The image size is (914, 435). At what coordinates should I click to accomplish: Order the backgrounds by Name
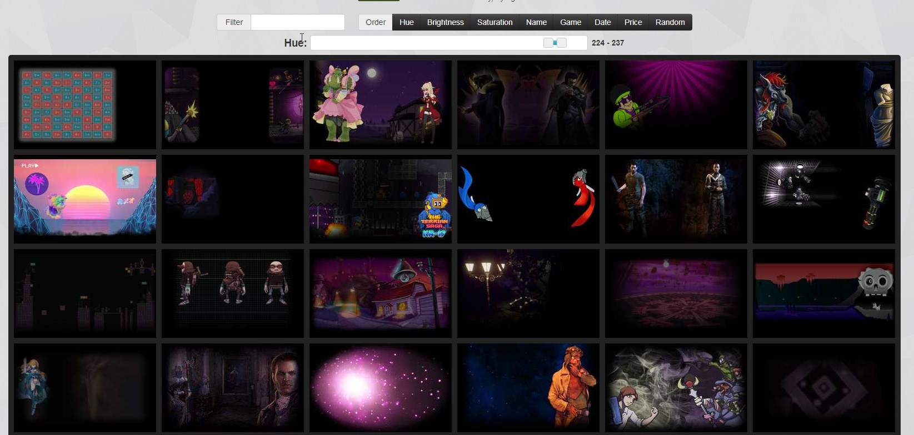point(536,22)
